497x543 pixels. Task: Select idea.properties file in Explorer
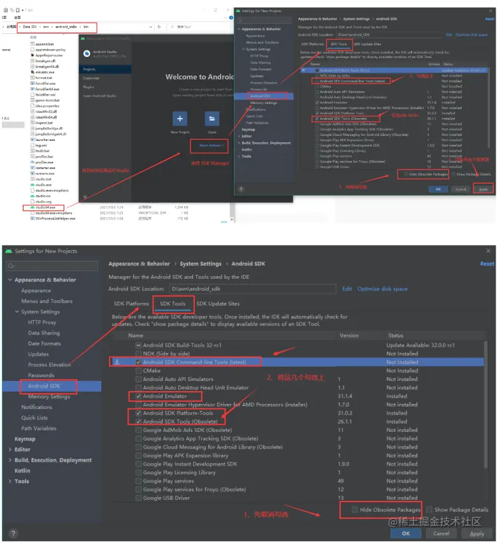tap(45, 106)
